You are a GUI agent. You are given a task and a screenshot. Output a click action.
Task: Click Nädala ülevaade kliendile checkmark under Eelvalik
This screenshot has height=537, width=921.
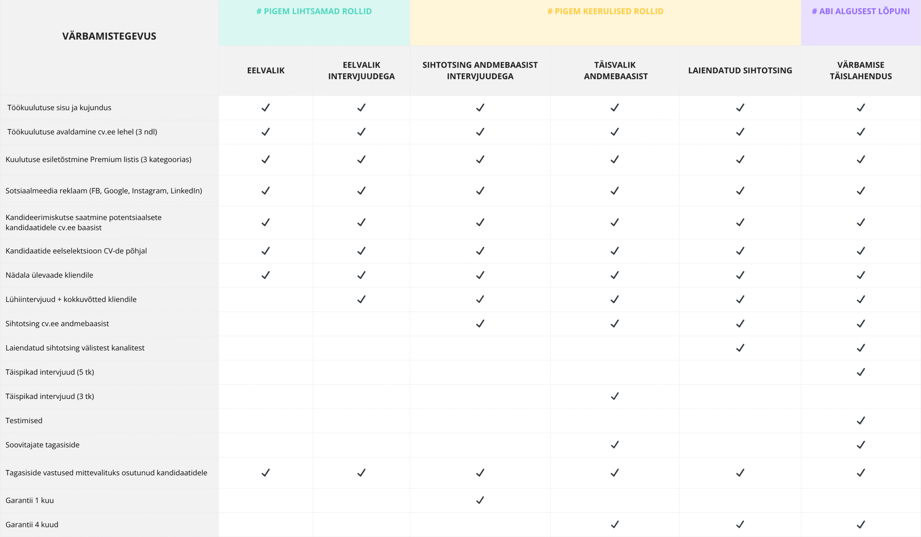266,275
